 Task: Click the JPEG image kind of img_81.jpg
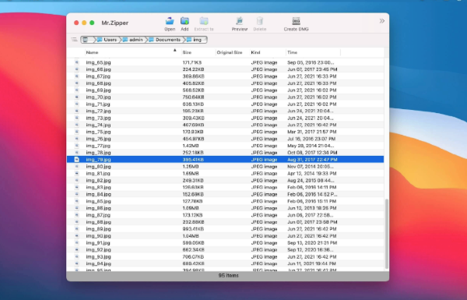pos(264,174)
